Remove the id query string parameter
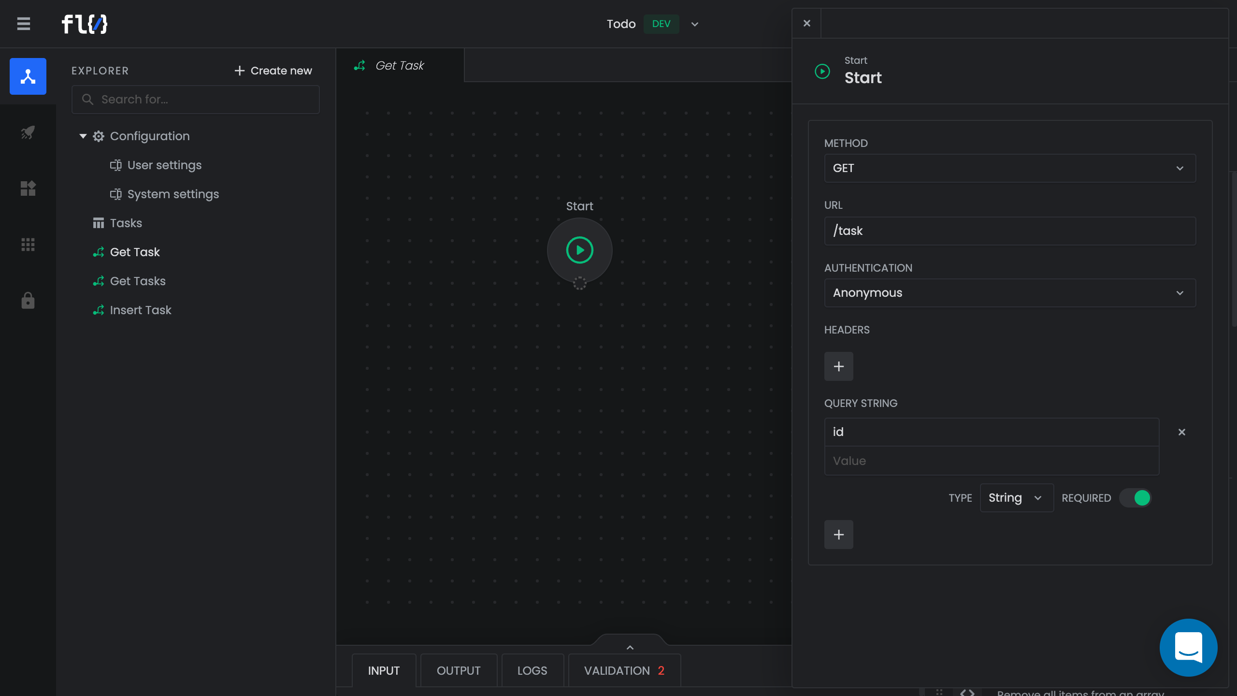1237x696 pixels. coord(1181,432)
